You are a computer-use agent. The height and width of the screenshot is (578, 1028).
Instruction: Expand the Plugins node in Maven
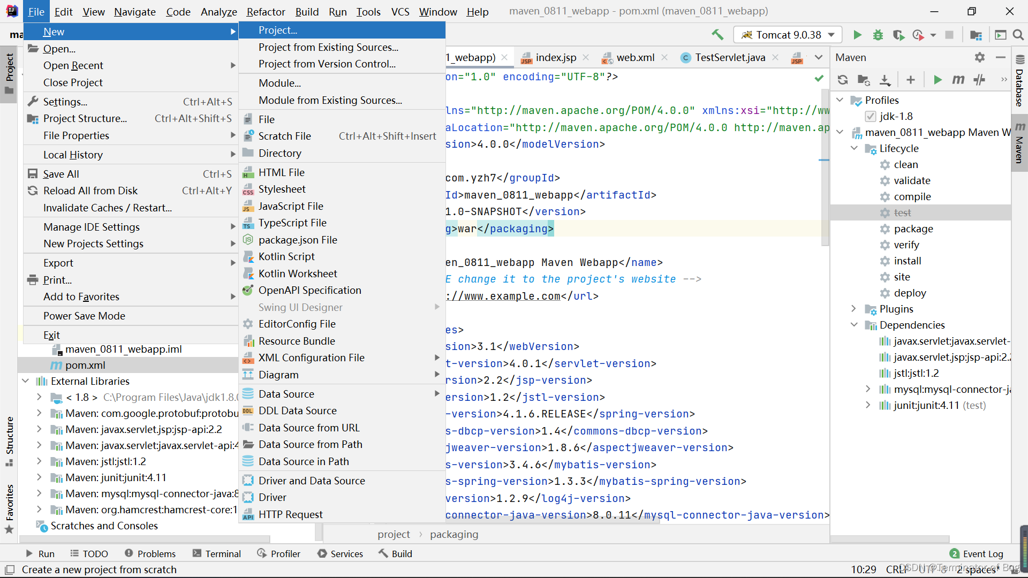coord(854,309)
